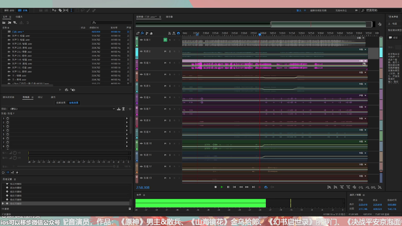This screenshot has width=402, height=226.
Task: Select the Move tool in top toolbar
Action: click(x=54, y=11)
